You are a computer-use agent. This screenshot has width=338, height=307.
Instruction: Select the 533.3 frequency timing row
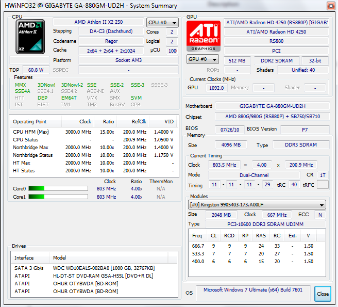257,254
